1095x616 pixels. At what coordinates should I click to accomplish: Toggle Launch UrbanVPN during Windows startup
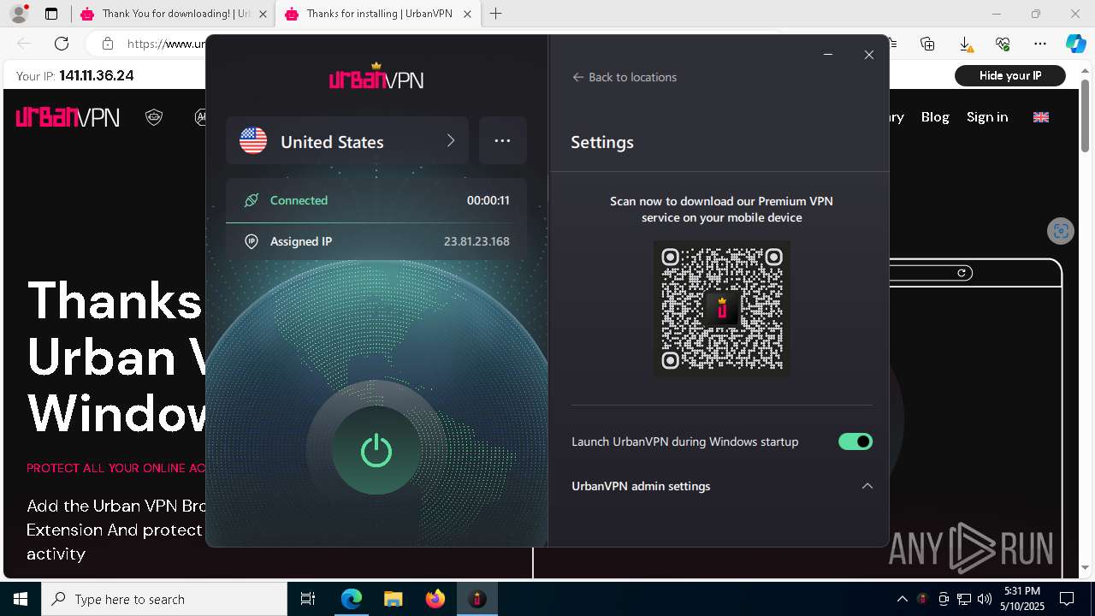click(855, 441)
